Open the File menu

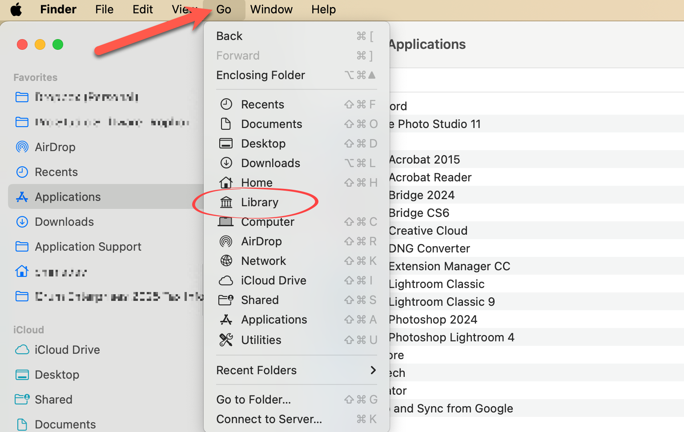[x=104, y=9]
